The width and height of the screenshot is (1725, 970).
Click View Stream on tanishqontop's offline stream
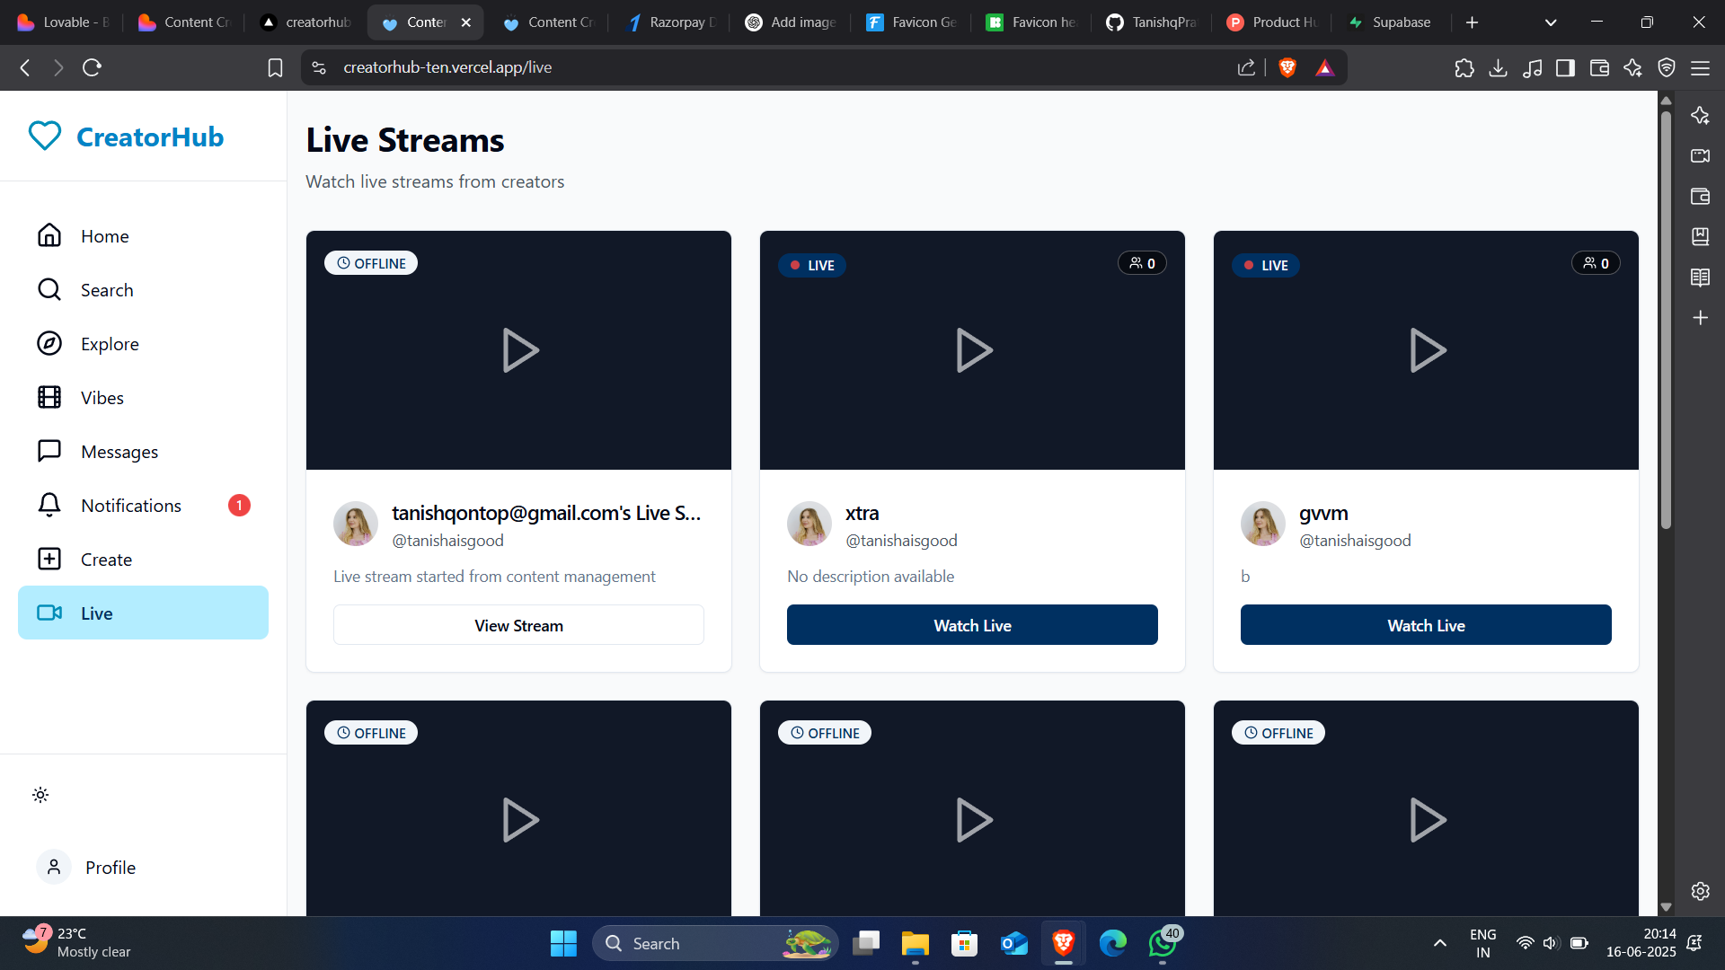coord(518,624)
